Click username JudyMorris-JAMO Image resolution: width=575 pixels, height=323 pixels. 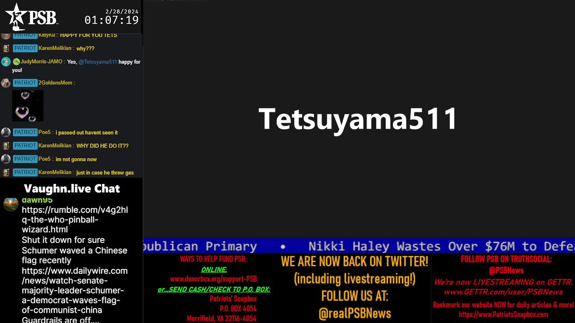click(41, 61)
